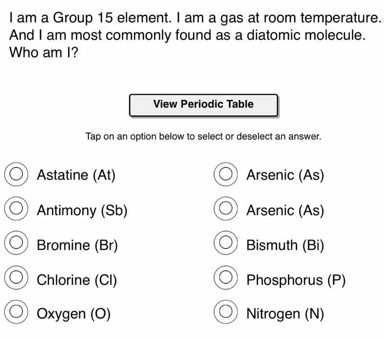This screenshot has height=339, width=384.
Task: Select the Antimony (Sb) answer option
Action: [15, 210]
